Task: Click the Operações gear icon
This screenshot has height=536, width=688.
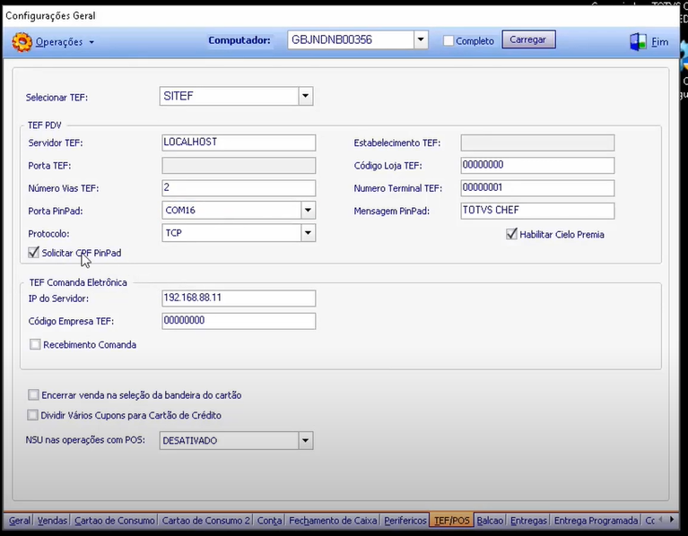Action: point(22,42)
